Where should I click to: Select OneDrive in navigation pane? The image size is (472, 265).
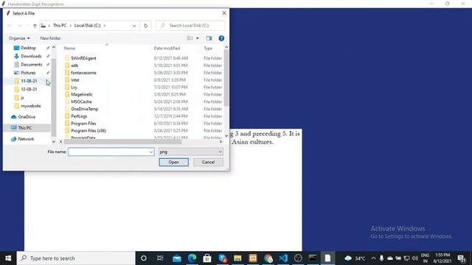(27, 117)
